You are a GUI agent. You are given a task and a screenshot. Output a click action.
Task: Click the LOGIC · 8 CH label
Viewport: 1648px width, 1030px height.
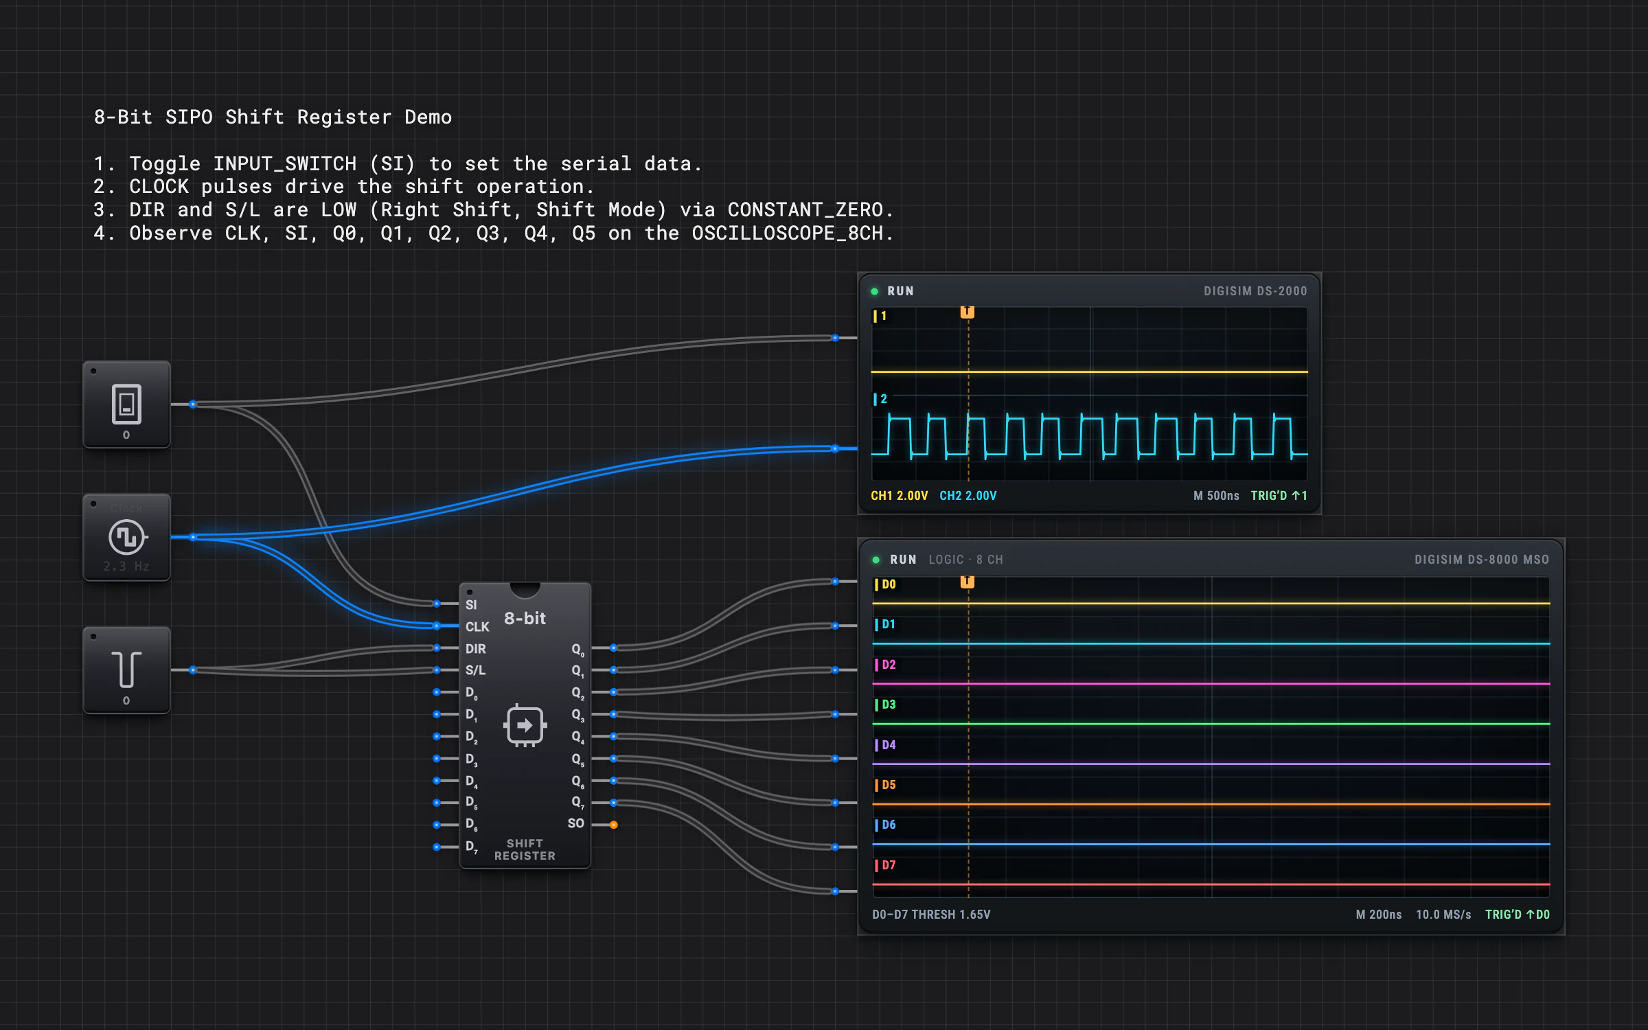pyautogui.click(x=965, y=560)
